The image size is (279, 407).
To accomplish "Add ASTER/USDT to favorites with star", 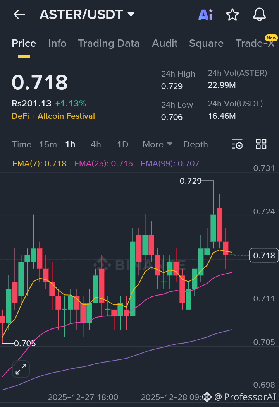I will pyautogui.click(x=232, y=15).
